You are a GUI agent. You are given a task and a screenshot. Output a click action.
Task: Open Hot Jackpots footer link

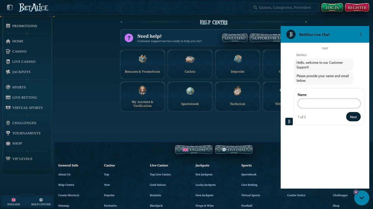[204, 175]
